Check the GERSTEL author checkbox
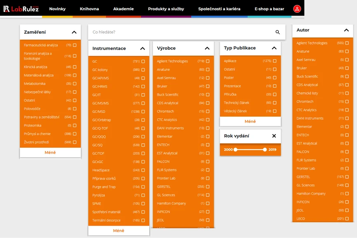The height and width of the screenshot is (238, 357). [347, 177]
